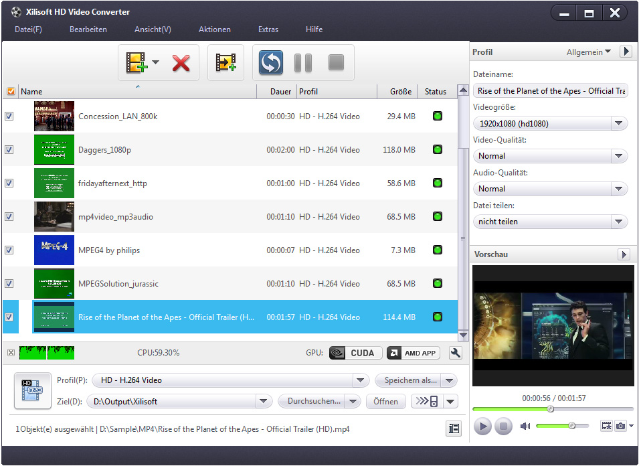This screenshot has width=639, height=466.
Task: Open the Aktionen menu
Action: pyautogui.click(x=215, y=29)
